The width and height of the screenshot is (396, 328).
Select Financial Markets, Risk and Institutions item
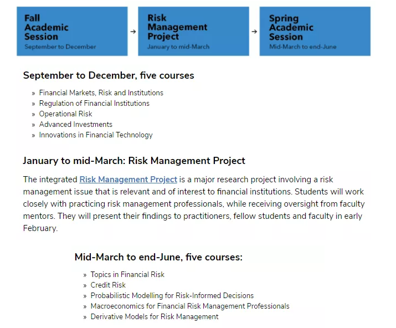coord(101,93)
